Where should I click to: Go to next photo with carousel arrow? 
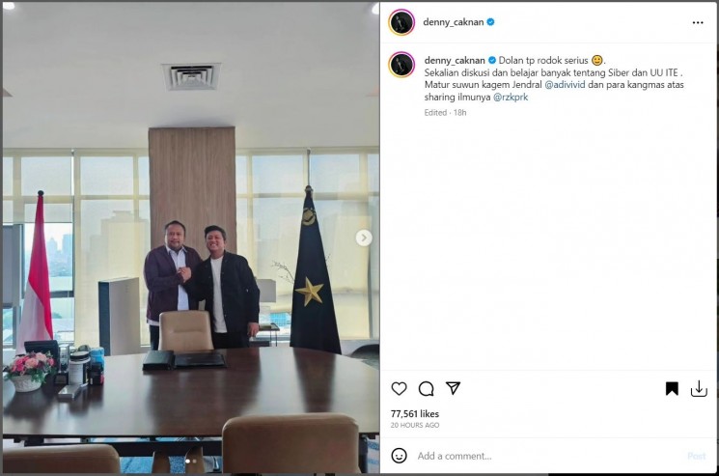(364, 238)
